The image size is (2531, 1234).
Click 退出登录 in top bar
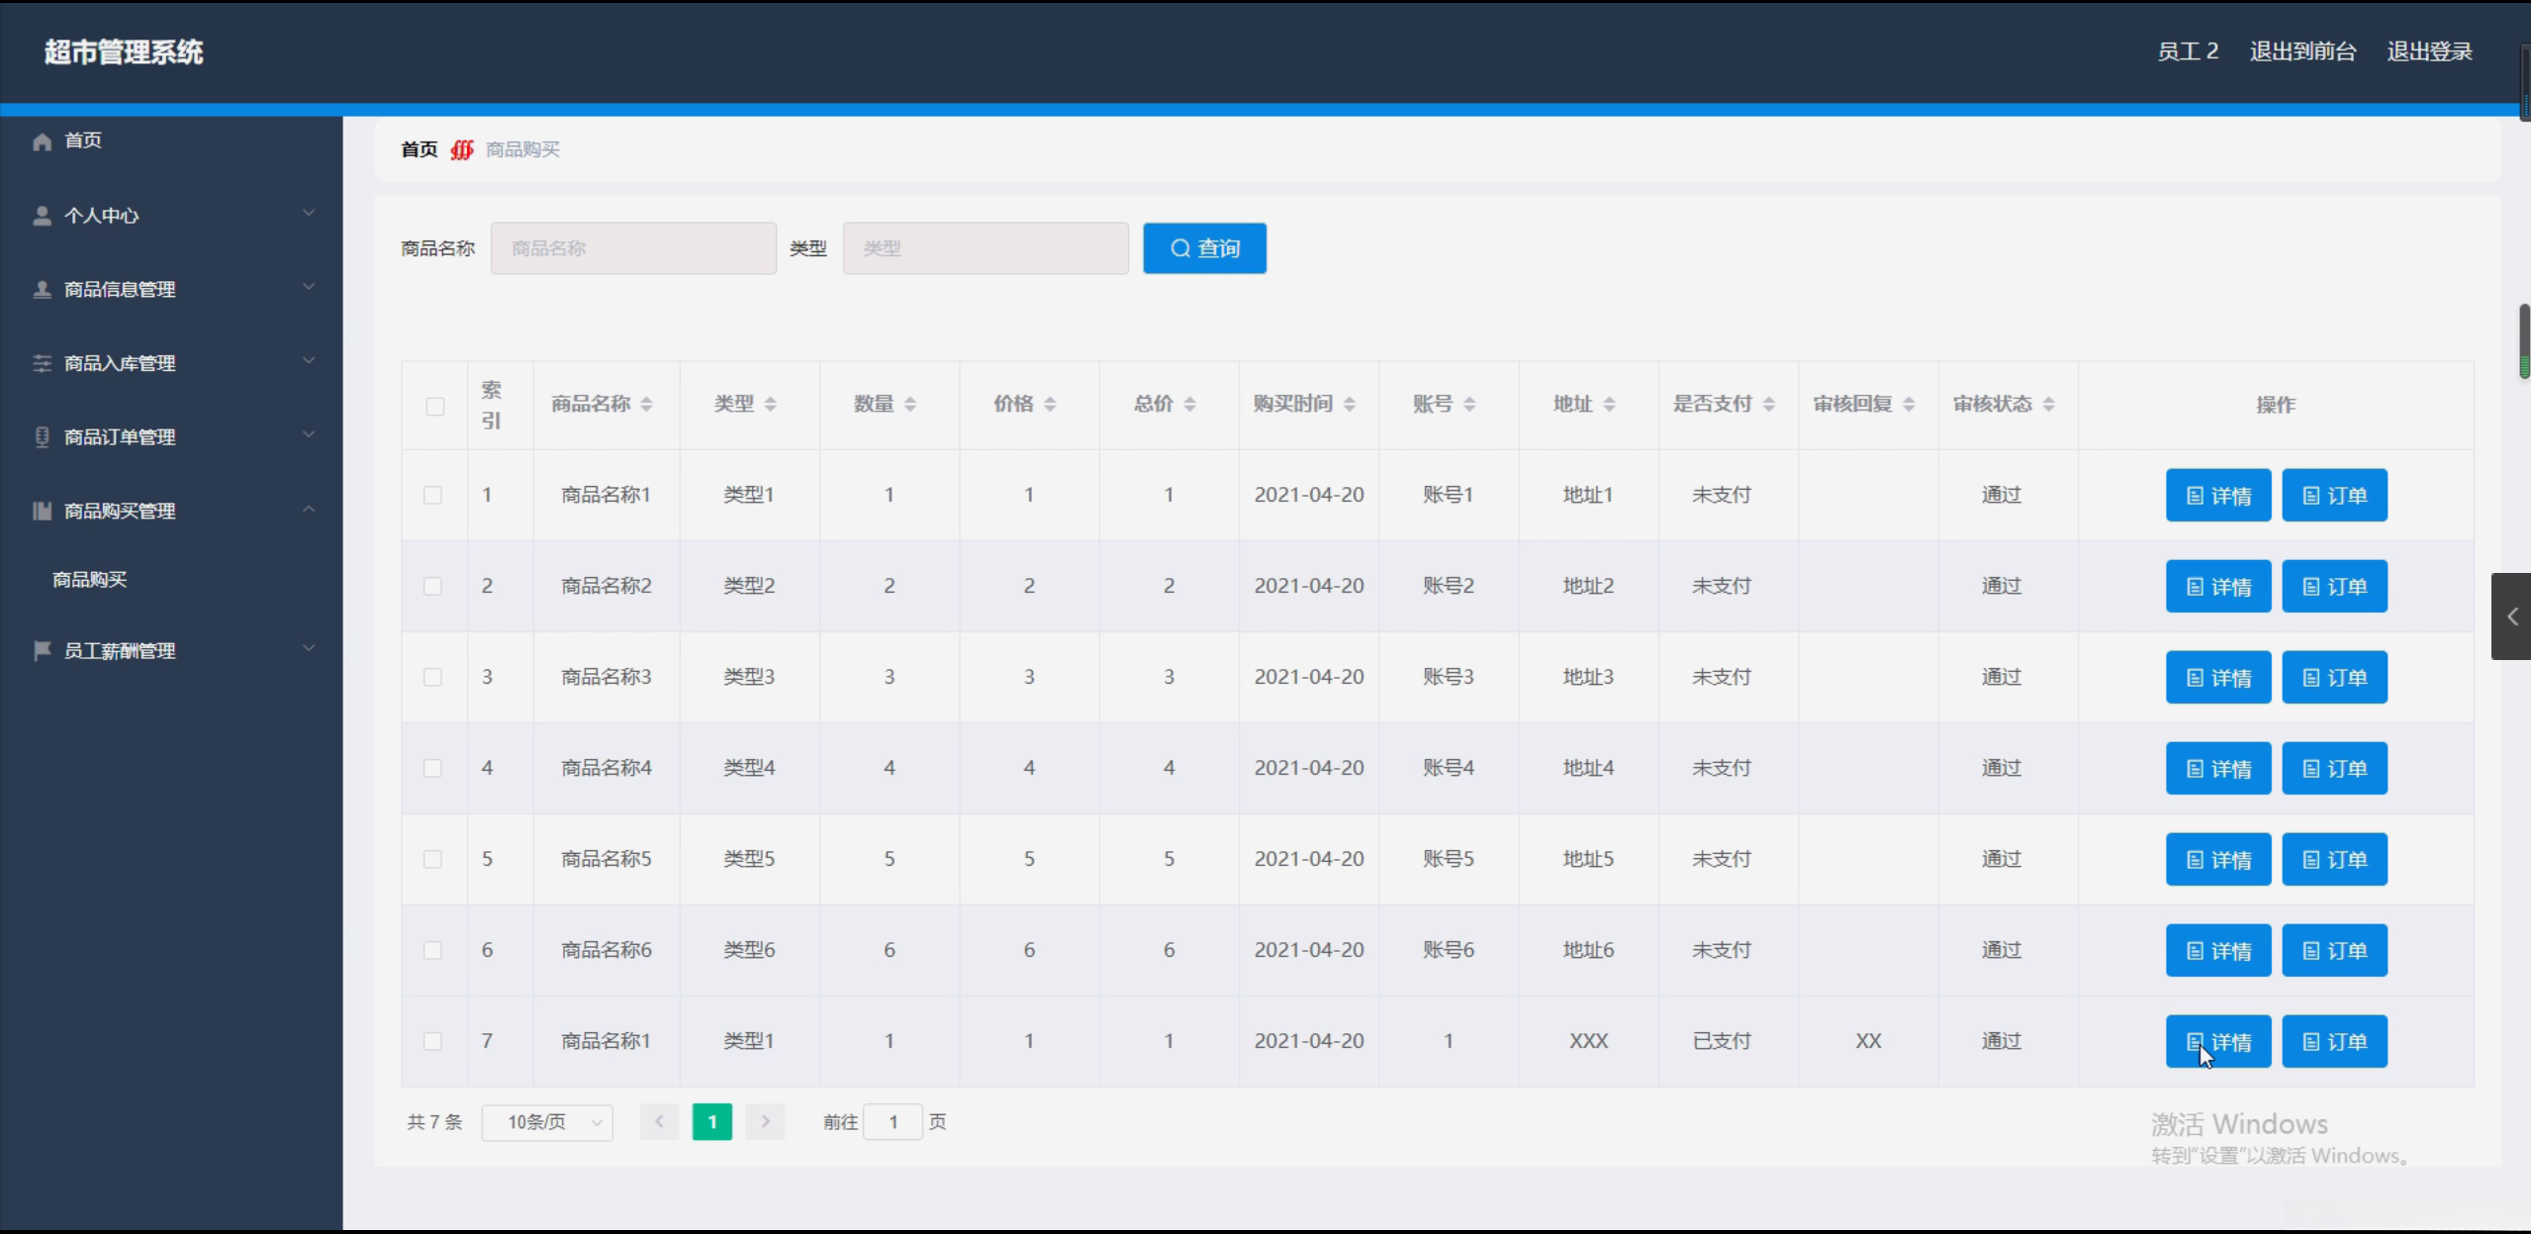2429,51
